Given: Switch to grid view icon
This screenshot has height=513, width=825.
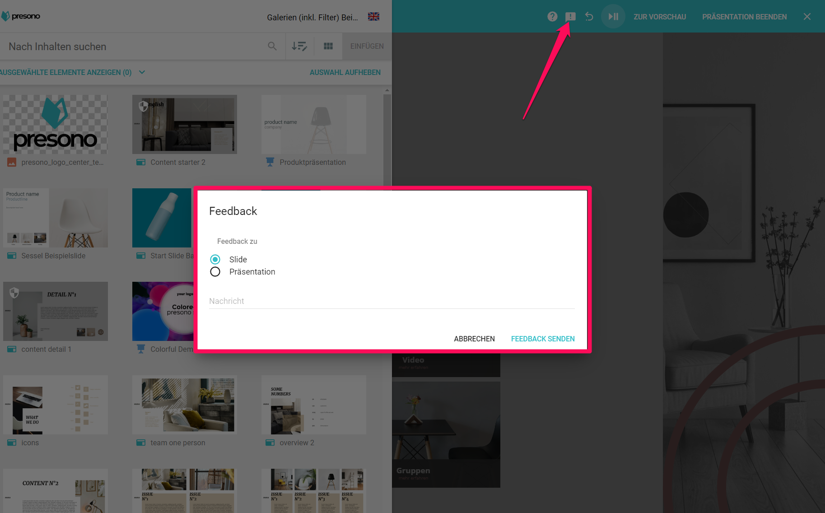Looking at the screenshot, I should pyautogui.click(x=328, y=46).
